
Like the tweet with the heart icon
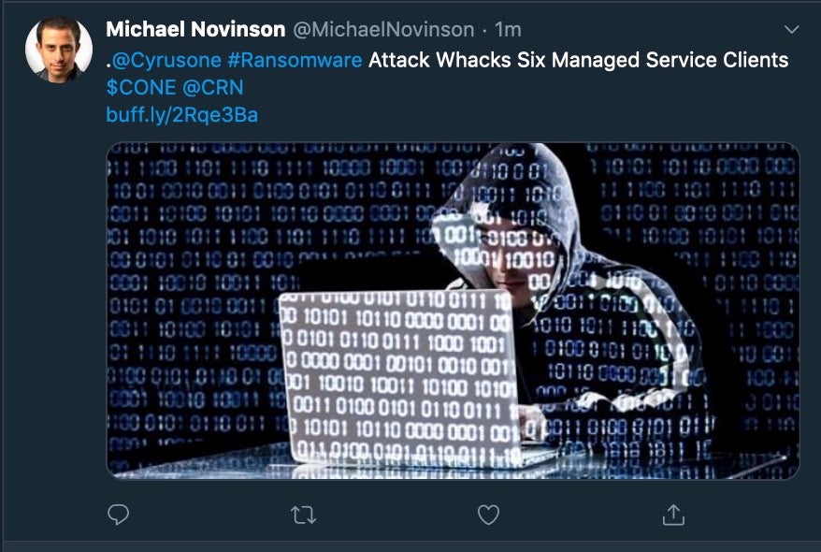click(488, 515)
